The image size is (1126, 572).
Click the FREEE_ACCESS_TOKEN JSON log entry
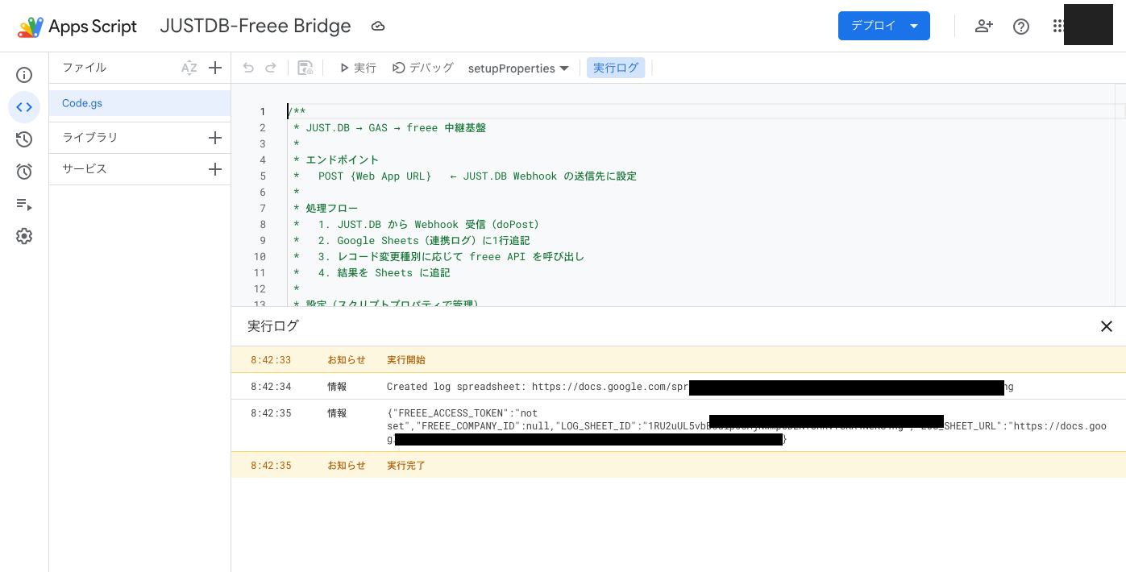click(679, 426)
